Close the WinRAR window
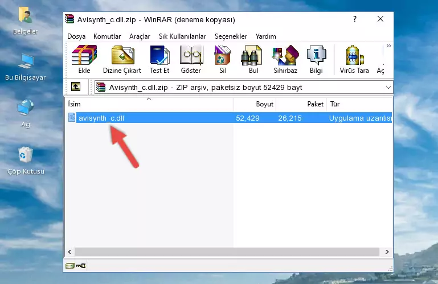The height and width of the screenshot is (284, 438). [x=380, y=19]
